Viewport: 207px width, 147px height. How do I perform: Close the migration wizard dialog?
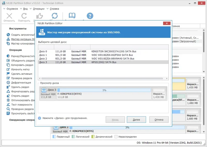(167, 23)
